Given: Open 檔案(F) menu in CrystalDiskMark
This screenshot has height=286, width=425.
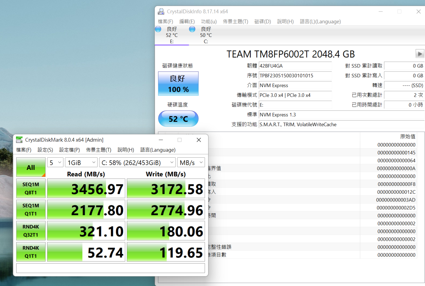Looking at the screenshot, I should click(x=24, y=150).
